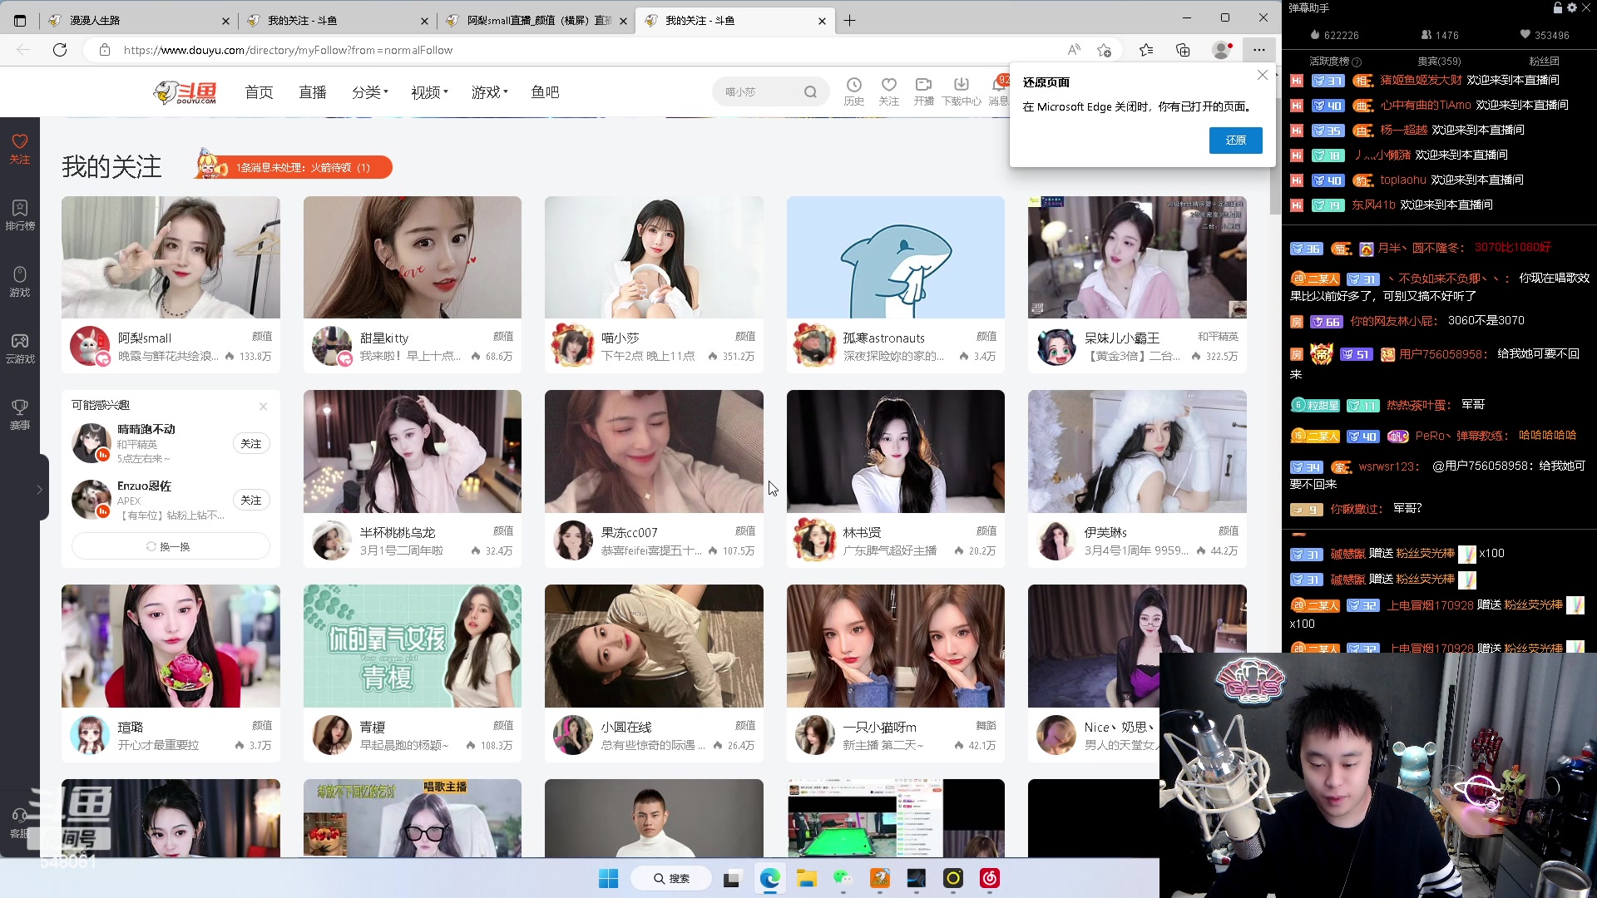This screenshot has width=1597, height=898.
Task: Expand the 分类 dropdown menu
Action: pos(370,92)
